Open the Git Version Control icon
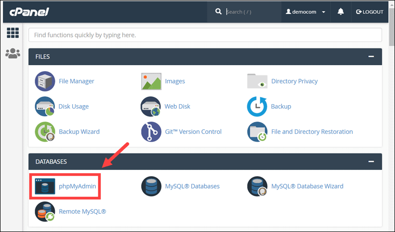This screenshot has height=232, width=395. click(x=151, y=131)
